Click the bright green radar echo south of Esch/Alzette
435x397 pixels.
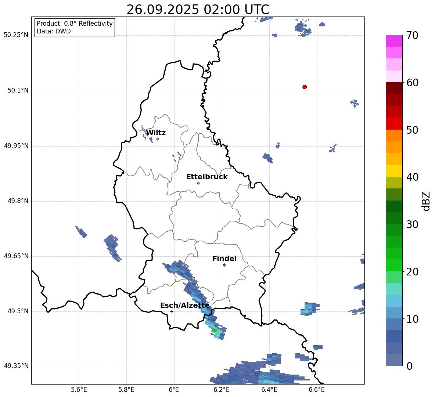[x=214, y=331]
